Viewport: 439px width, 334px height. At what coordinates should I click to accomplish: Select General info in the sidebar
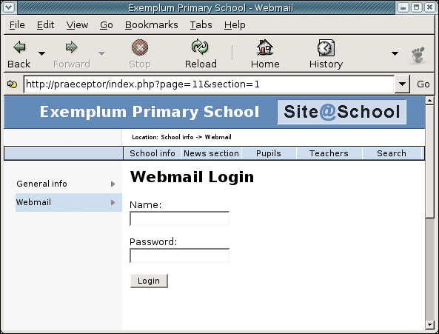coord(41,184)
